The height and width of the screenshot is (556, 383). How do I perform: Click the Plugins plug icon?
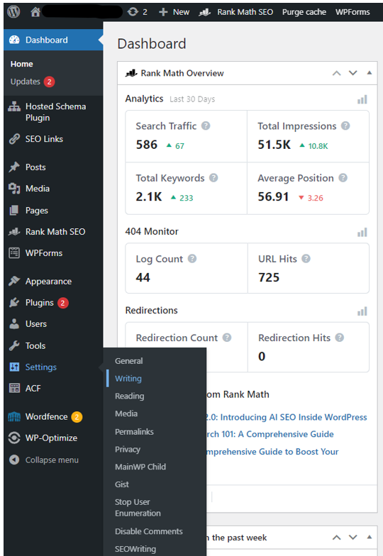click(x=14, y=302)
